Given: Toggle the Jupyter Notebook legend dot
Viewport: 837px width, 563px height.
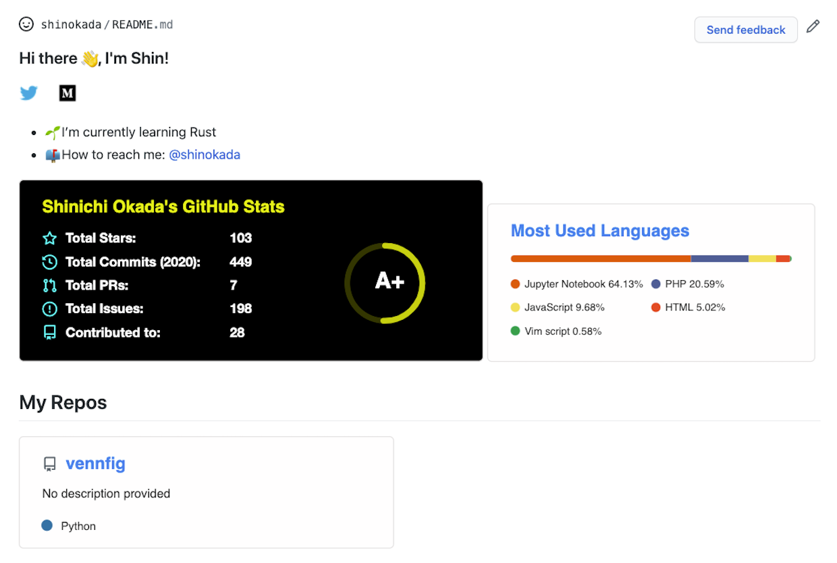Looking at the screenshot, I should pyautogui.click(x=516, y=284).
